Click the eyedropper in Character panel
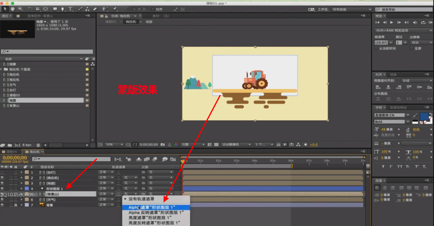The image size is (434, 226). [x=415, y=115]
